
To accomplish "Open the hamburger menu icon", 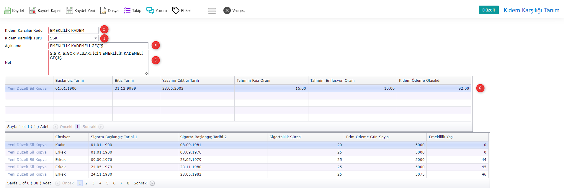I will (212, 11).
